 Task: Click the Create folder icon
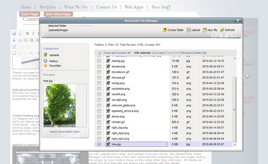(165, 30)
